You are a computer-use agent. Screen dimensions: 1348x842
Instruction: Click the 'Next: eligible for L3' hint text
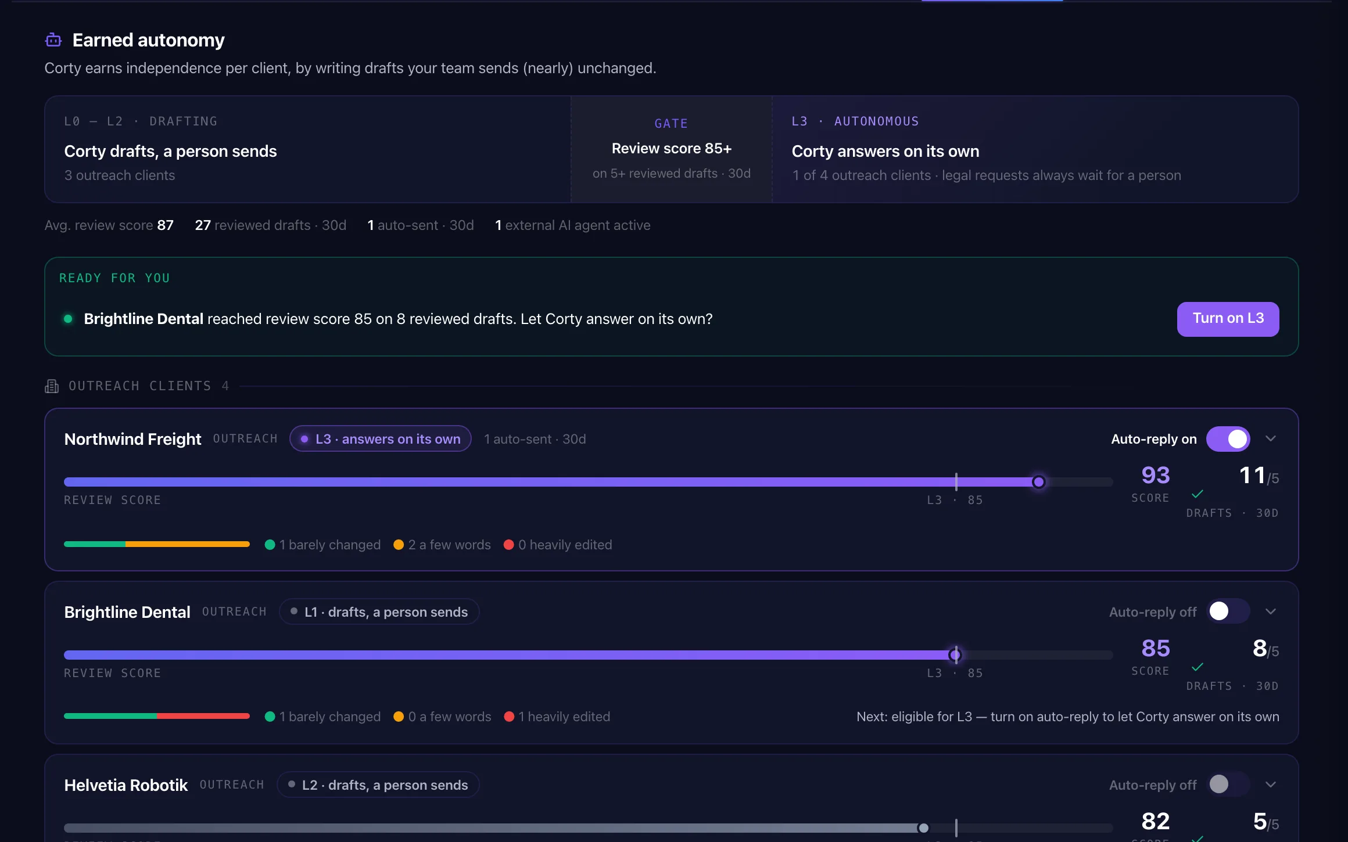tap(1068, 717)
